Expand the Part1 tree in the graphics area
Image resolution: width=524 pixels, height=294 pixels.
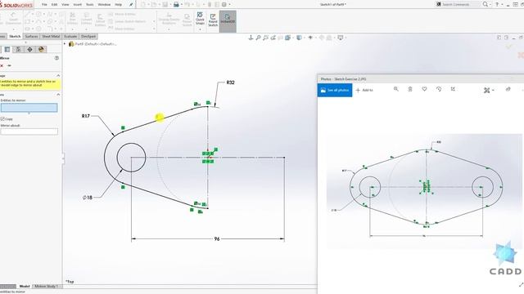[65, 44]
